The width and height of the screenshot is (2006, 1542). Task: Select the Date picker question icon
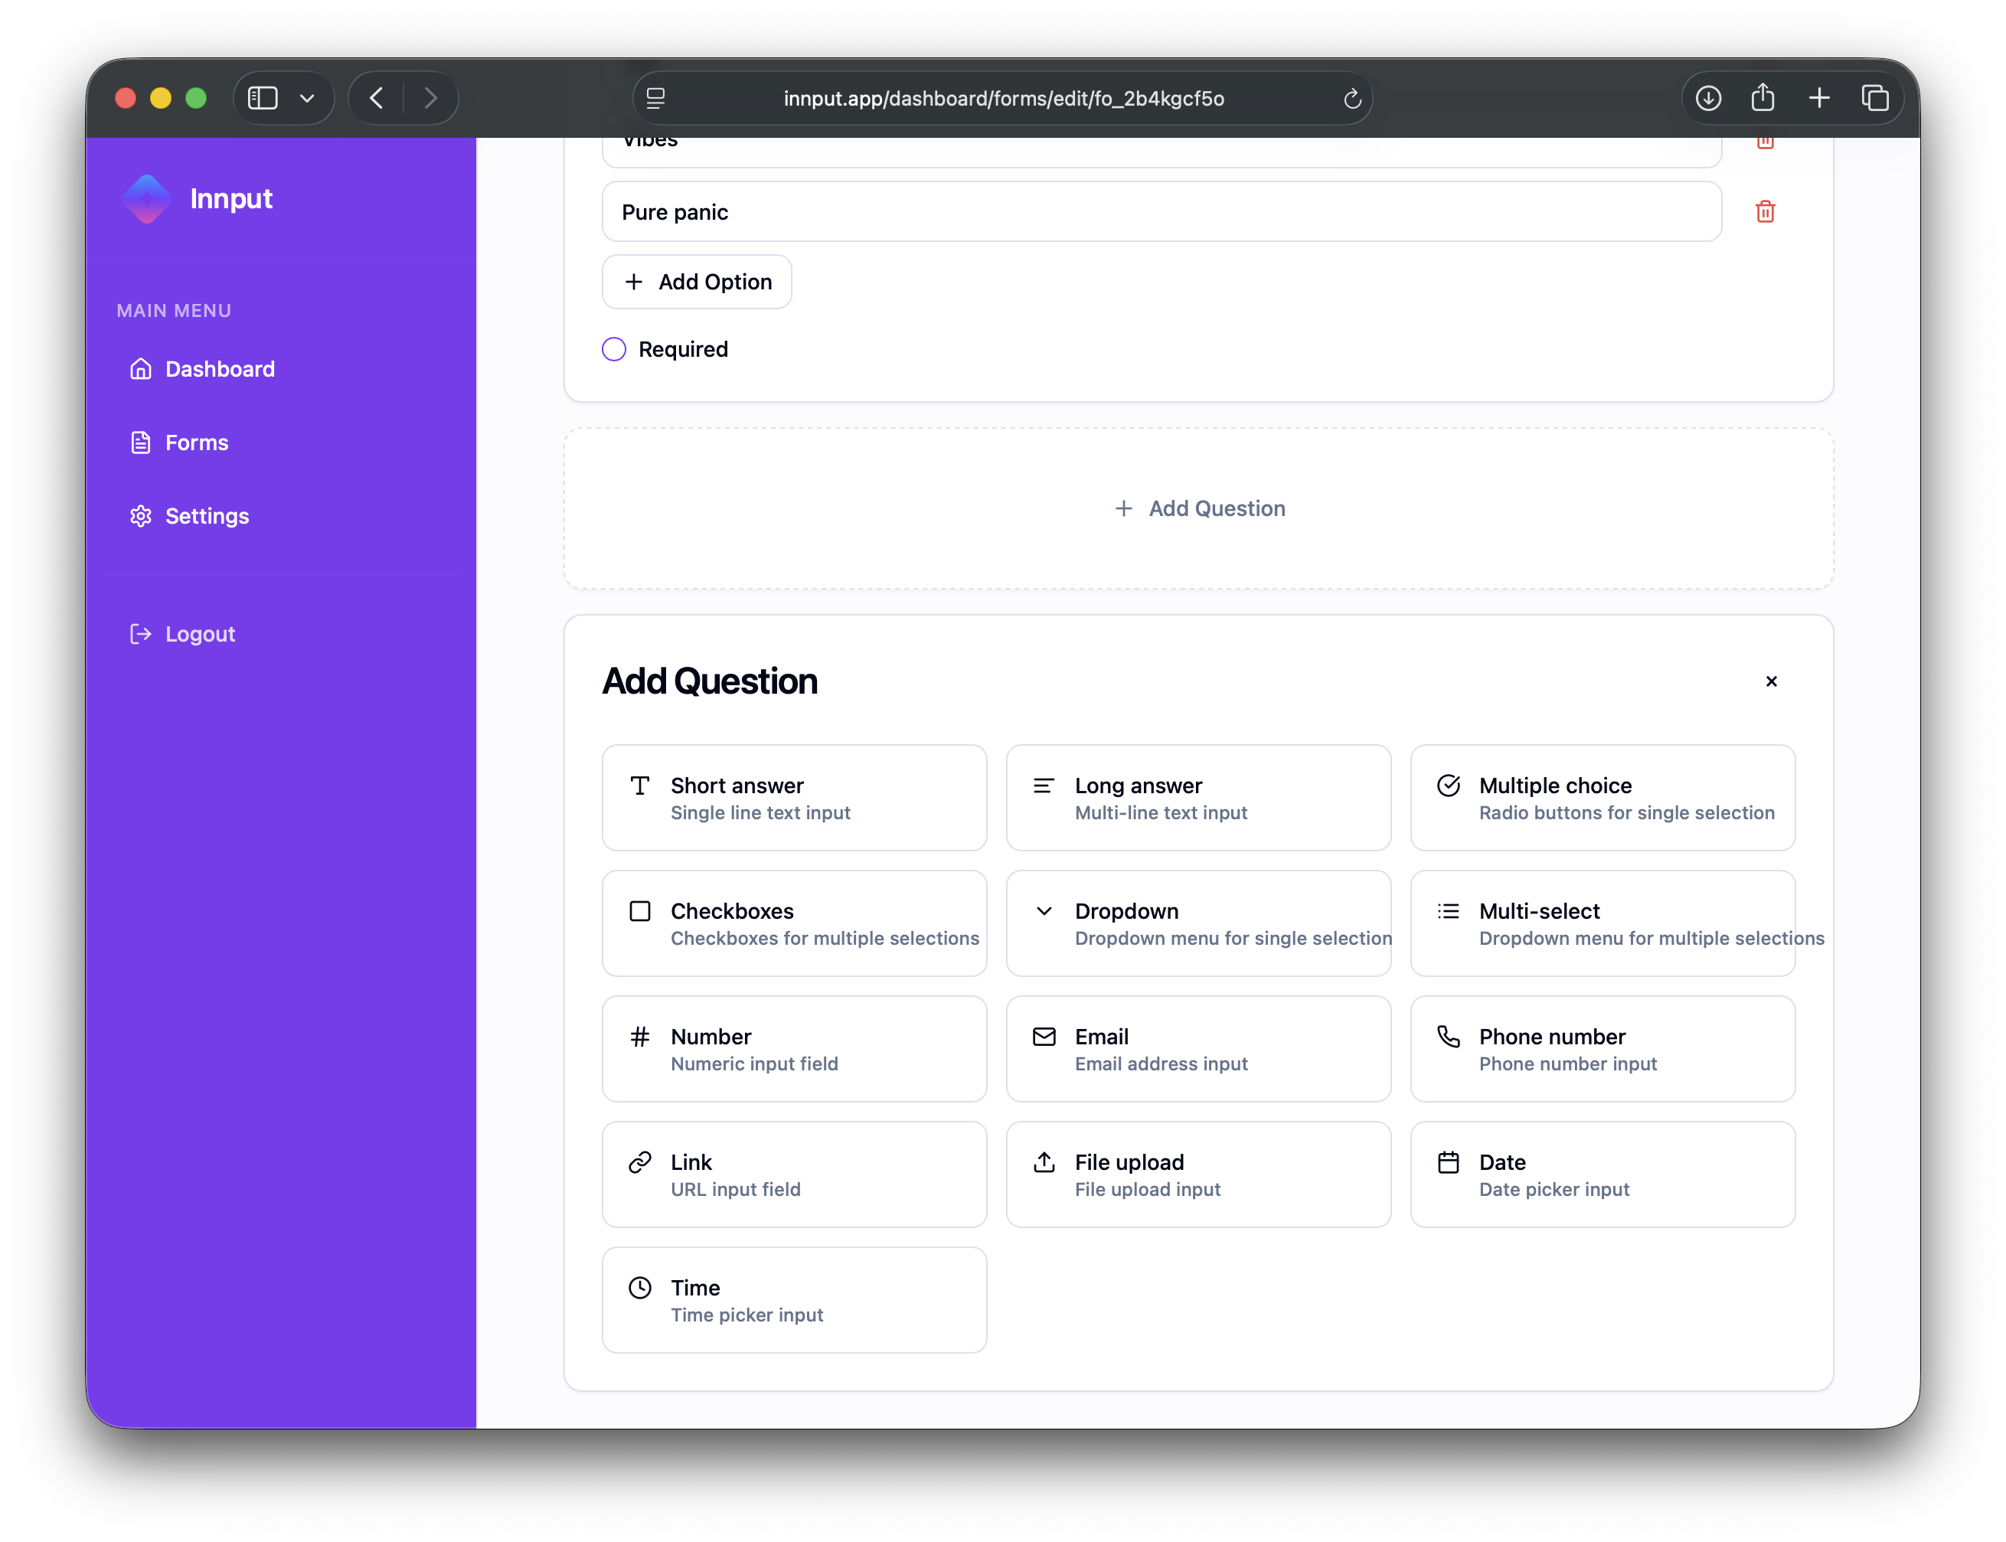1448,1161
